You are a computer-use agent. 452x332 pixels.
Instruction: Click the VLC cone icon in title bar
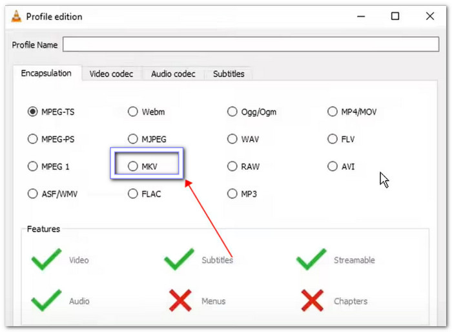point(15,17)
